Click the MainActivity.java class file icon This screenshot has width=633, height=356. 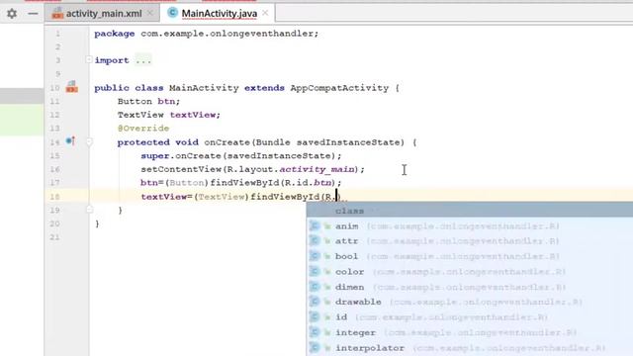pyautogui.click(x=172, y=13)
